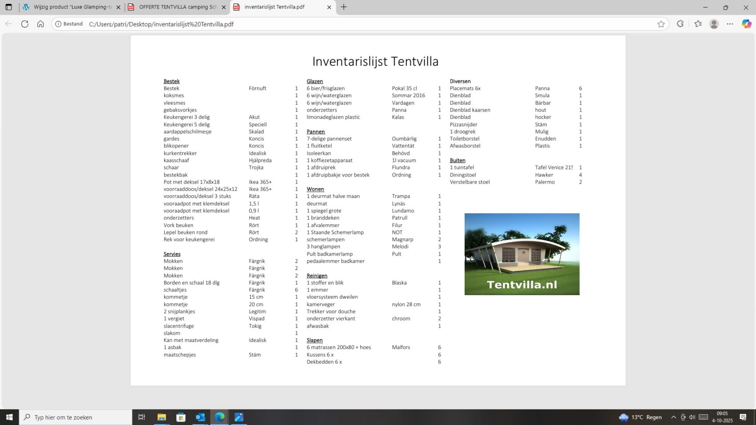756x425 pixels.
Task: Open the user profile icon
Action: 714,24
